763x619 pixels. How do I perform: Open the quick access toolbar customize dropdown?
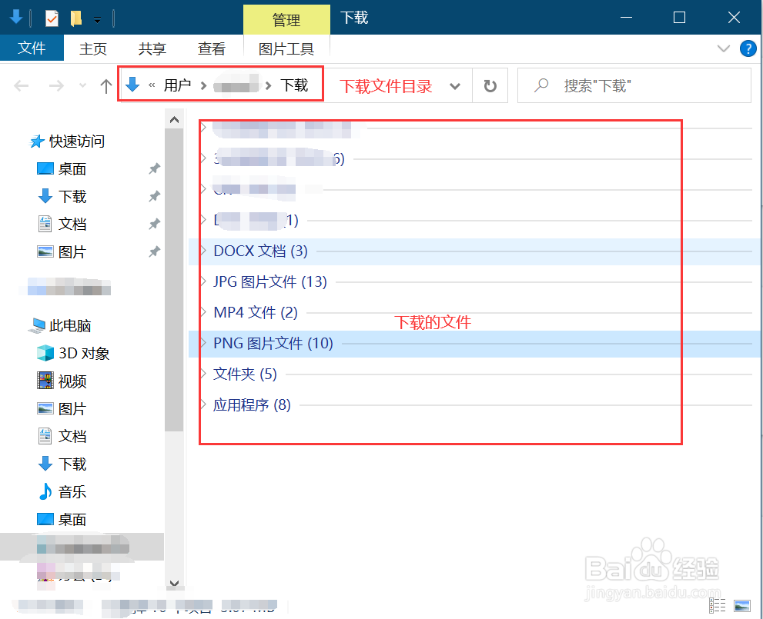(97, 20)
